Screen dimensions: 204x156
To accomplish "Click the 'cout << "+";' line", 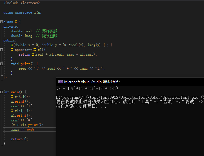I will pos(23,106).
